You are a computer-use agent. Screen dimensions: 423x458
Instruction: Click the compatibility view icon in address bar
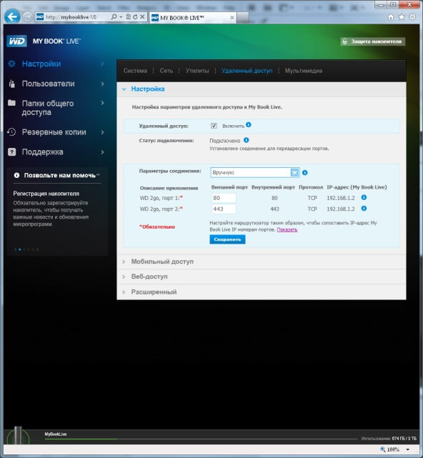point(128,17)
